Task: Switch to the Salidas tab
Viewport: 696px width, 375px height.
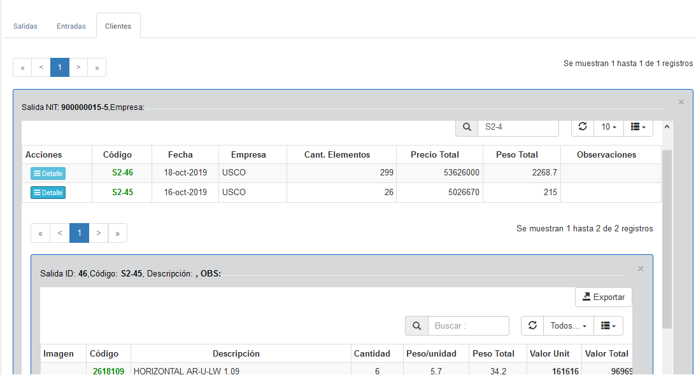Action: [x=25, y=26]
